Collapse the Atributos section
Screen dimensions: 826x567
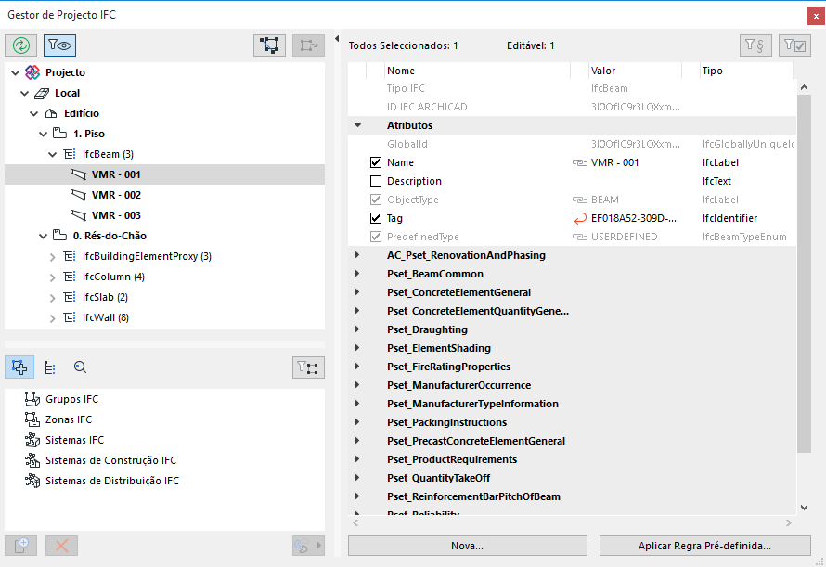357,125
